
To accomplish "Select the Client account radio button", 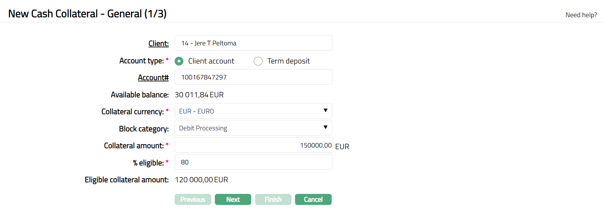I will point(179,61).
